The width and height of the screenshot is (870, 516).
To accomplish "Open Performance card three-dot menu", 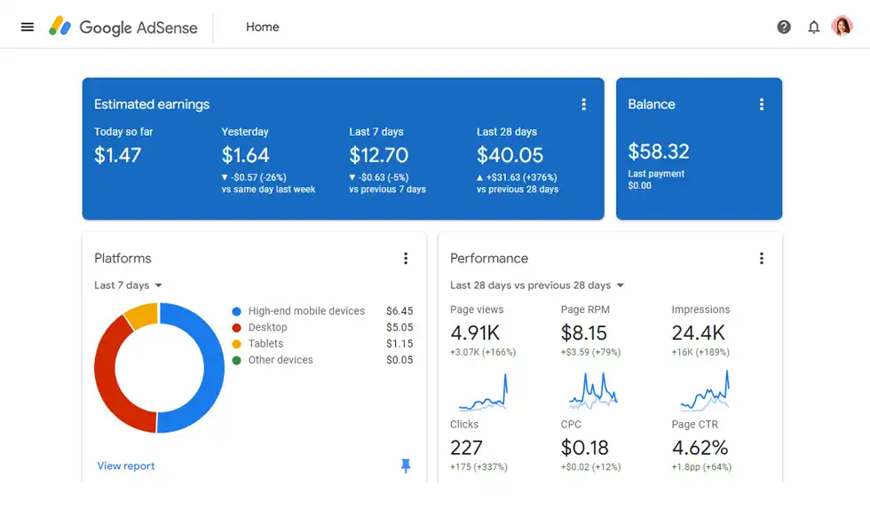I will [761, 259].
